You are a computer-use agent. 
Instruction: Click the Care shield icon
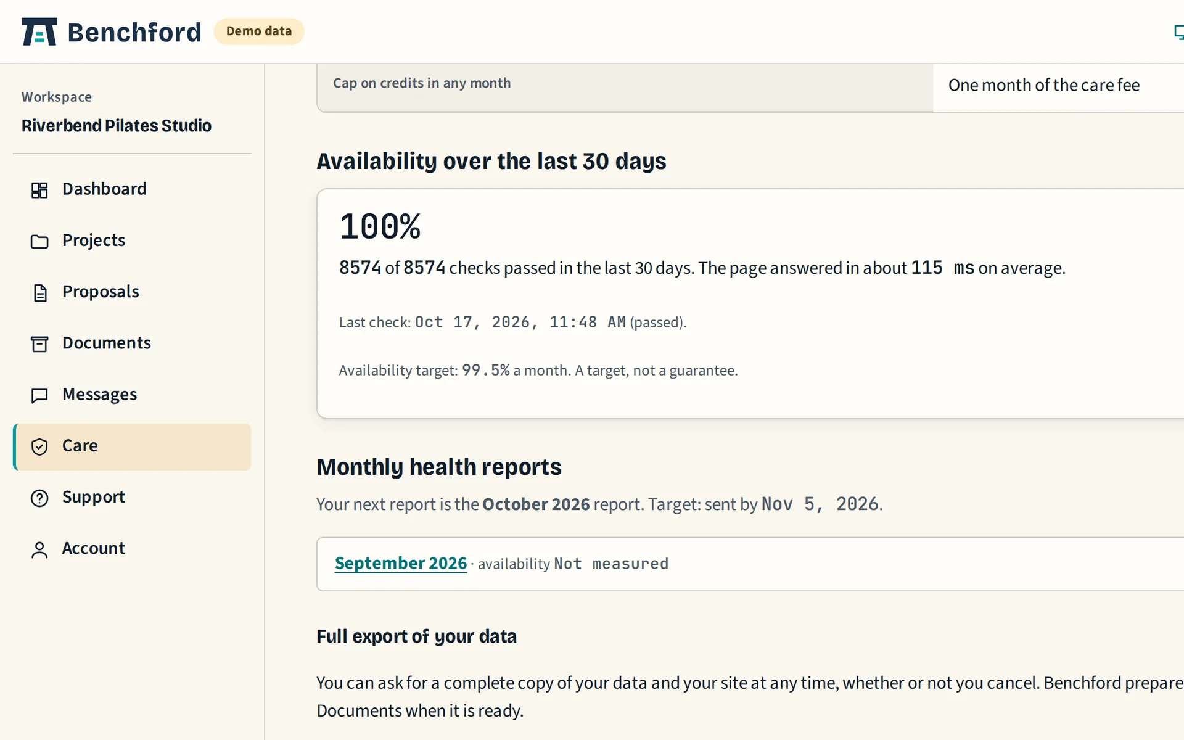point(39,446)
